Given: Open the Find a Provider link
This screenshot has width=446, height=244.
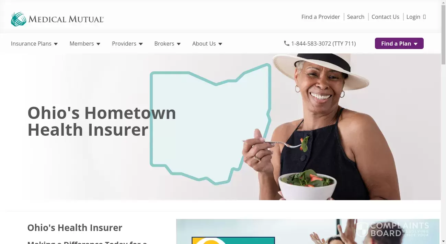Looking at the screenshot, I should [321, 17].
